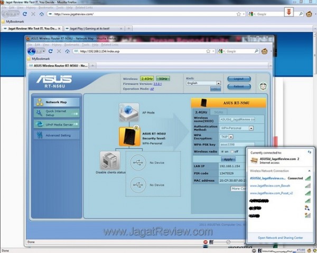Viewport: 317px width, 253px height.
Task: Open Bookmarks menu in router Firefox window
Action: pyautogui.click(x=71, y=45)
